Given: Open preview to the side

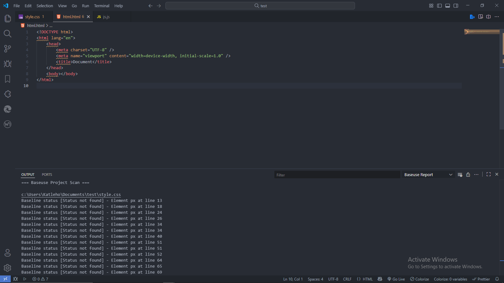Looking at the screenshot, I should tap(481, 17).
